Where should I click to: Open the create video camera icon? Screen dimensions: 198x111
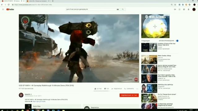(x=175, y=10)
